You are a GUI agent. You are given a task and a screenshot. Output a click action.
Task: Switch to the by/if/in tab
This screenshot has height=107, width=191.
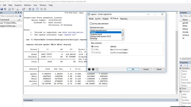tap(98, 19)
